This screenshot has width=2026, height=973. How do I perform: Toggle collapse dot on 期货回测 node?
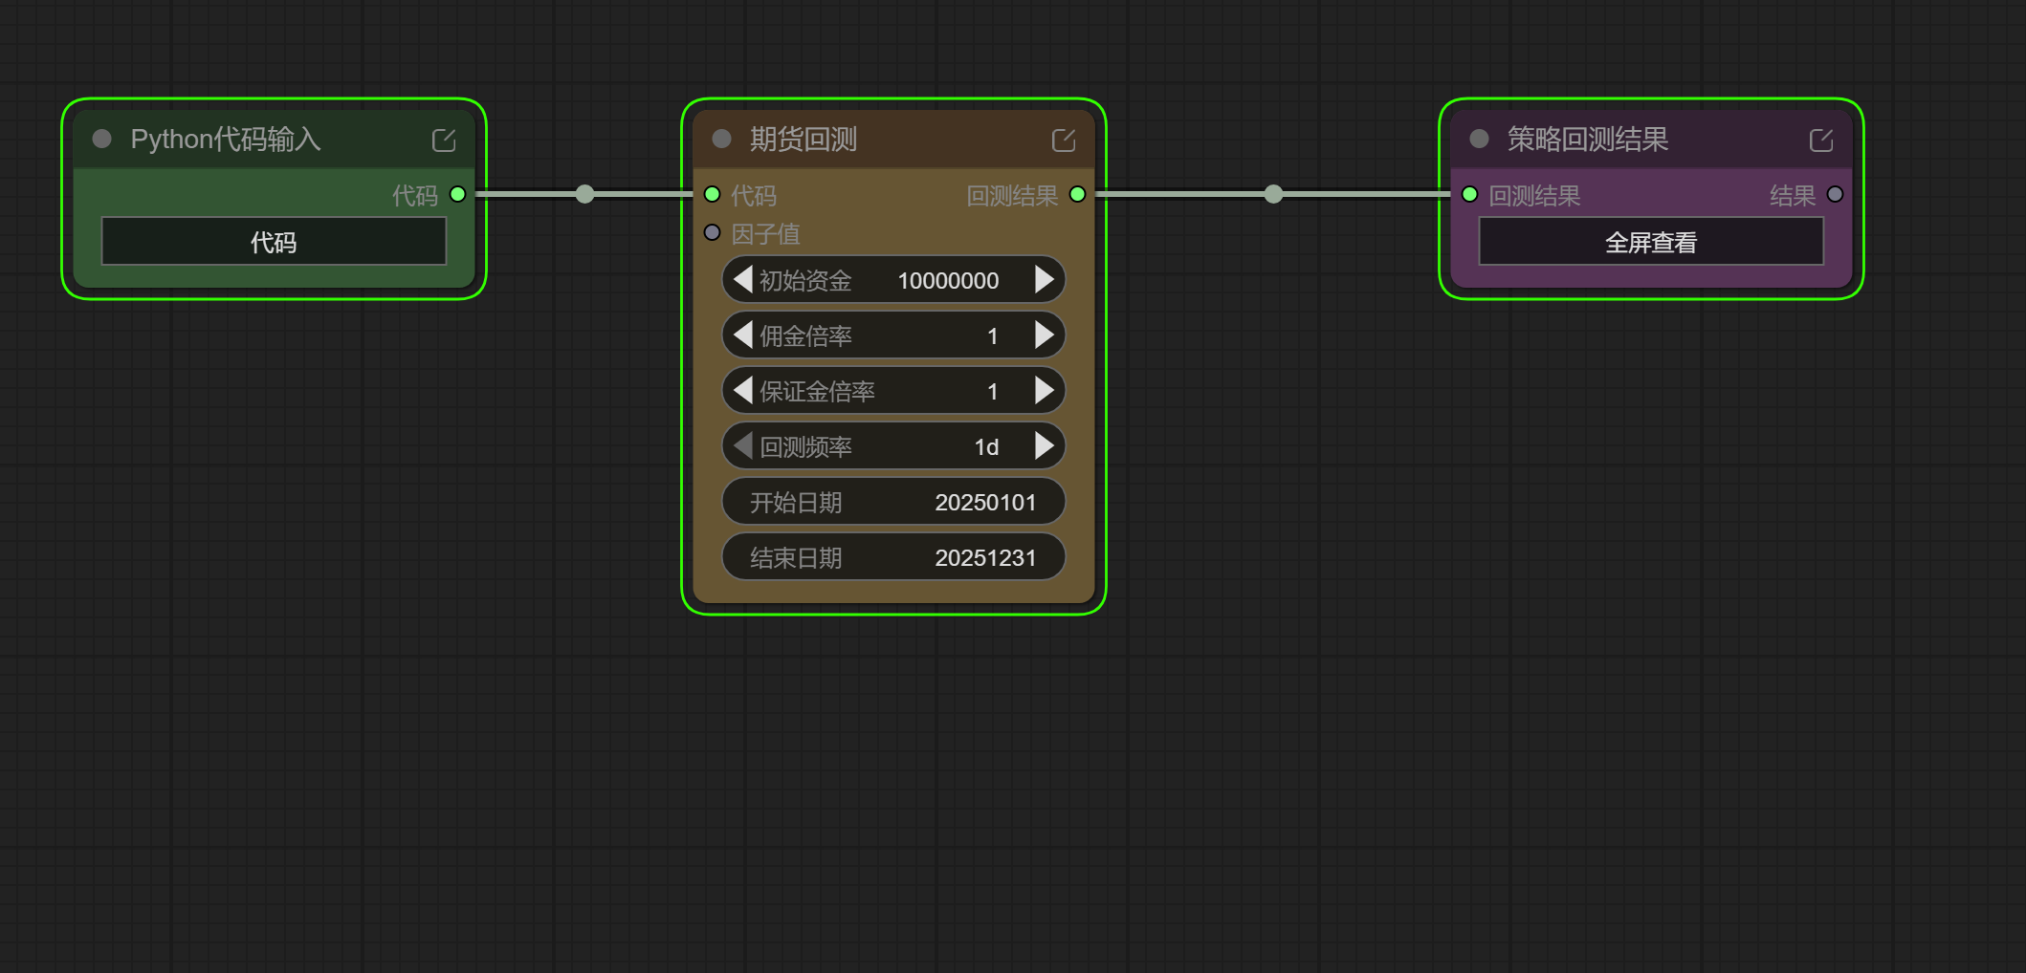[722, 140]
